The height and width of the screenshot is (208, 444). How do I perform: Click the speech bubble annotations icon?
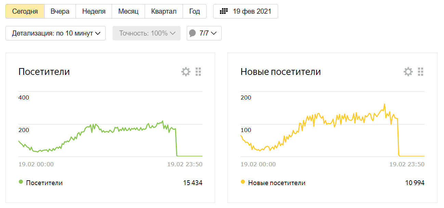pyautogui.click(x=193, y=33)
